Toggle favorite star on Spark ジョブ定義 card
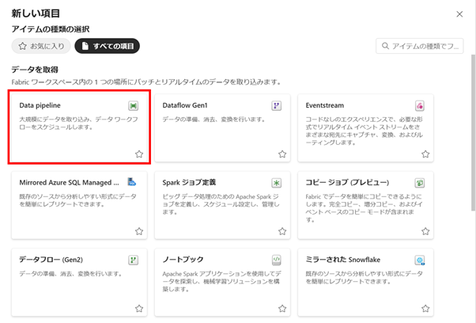Image resolution: width=476 pixels, height=323 pixels. [x=281, y=231]
